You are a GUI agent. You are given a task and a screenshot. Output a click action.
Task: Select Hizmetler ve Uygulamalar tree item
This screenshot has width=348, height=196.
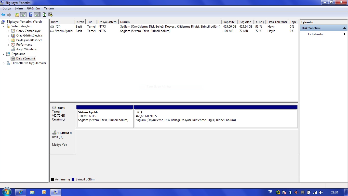click(29, 63)
